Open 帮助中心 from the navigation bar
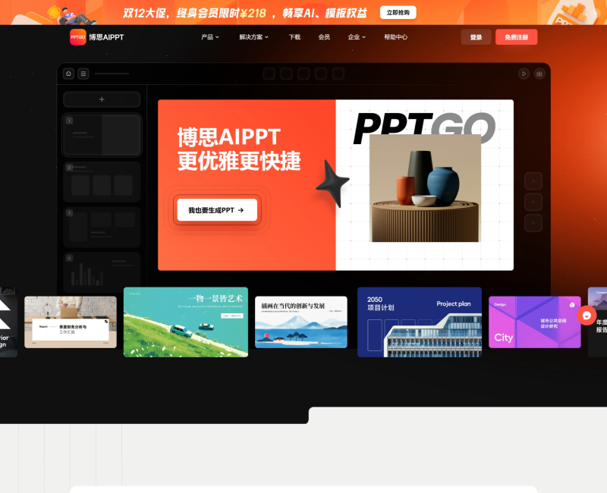This screenshot has width=607, height=493. (x=396, y=36)
